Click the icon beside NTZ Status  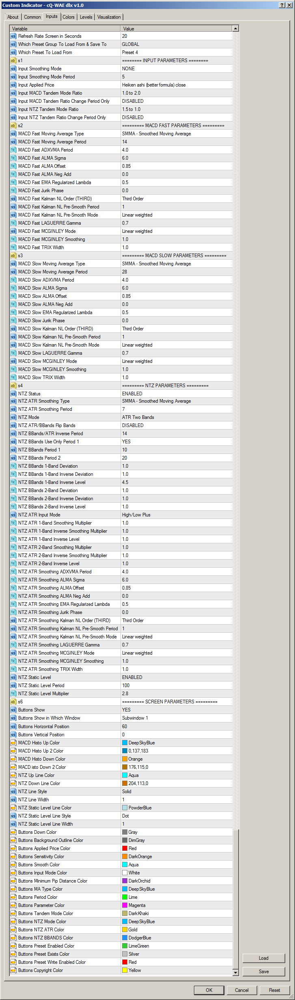pyautogui.click(x=13, y=394)
